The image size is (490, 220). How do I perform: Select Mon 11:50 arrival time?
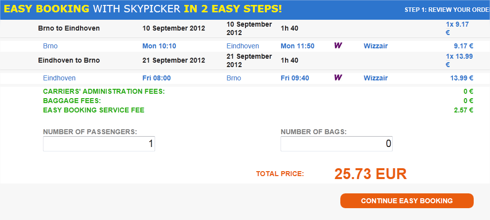(x=297, y=46)
